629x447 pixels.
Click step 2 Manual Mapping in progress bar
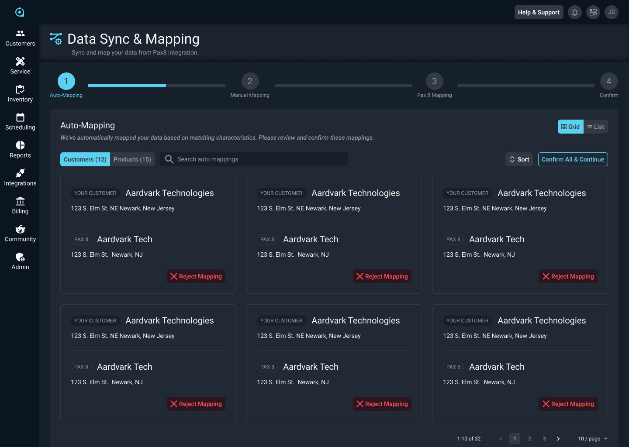click(250, 81)
